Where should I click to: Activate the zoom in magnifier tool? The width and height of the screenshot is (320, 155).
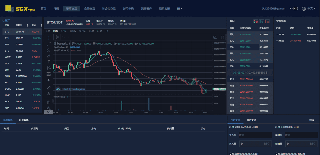(49, 94)
